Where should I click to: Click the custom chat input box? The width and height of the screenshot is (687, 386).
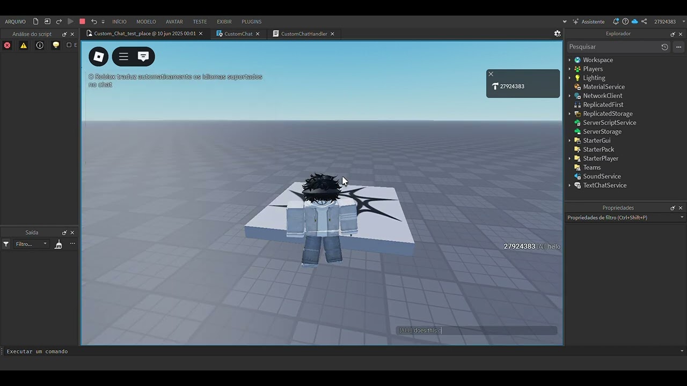[477, 330]
